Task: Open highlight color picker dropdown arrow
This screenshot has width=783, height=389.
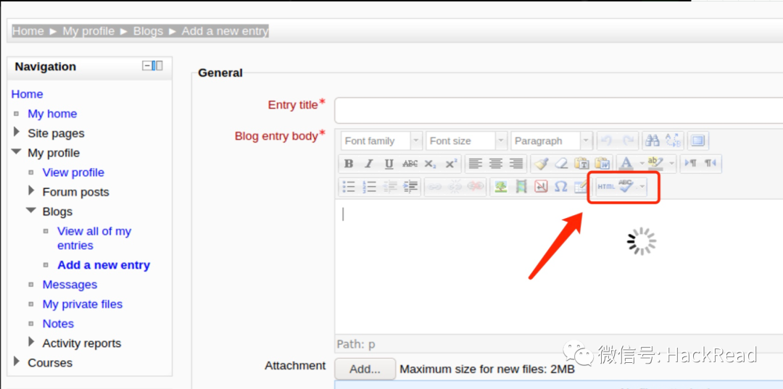Action: point(671,164)
